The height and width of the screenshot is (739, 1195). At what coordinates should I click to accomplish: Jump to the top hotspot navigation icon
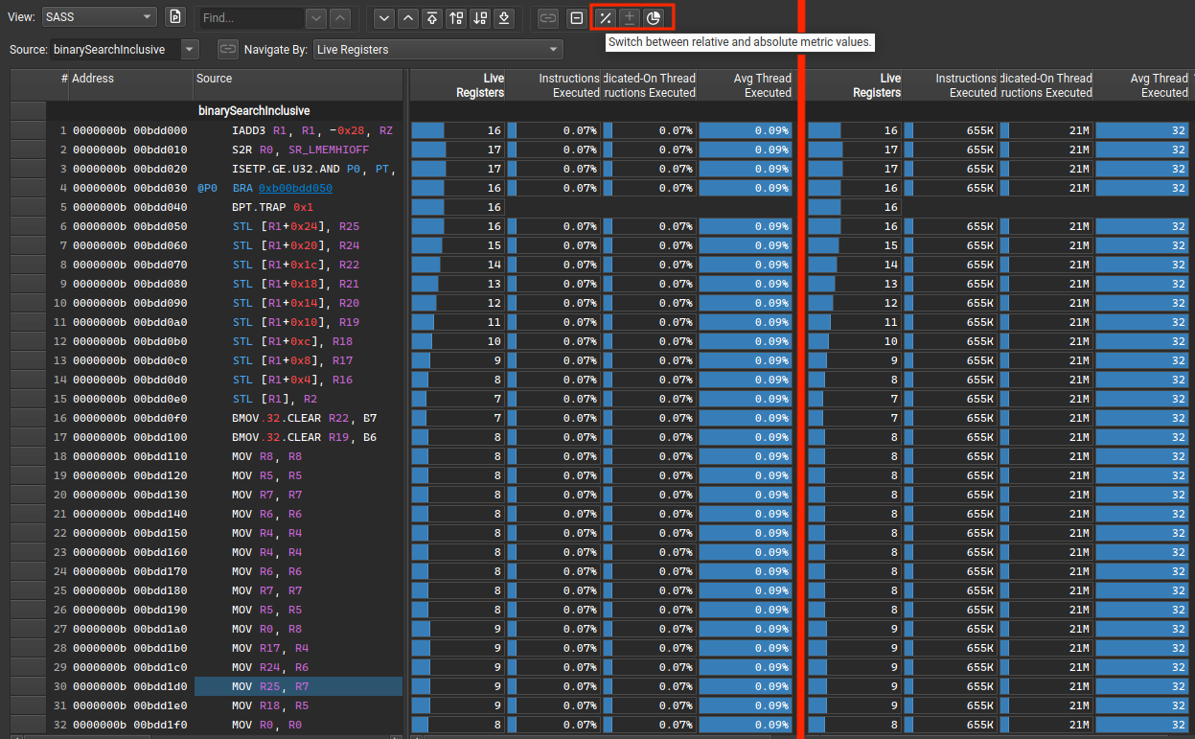431,17
